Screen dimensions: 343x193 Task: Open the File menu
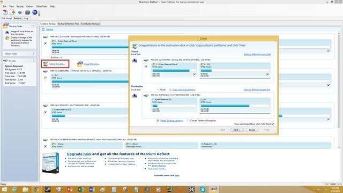(x=5, y=6)
